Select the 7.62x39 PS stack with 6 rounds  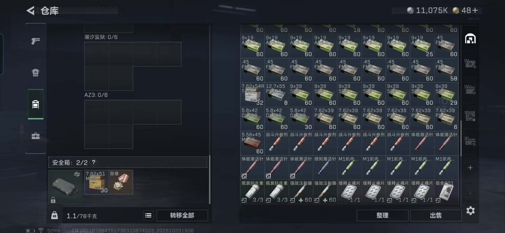pos(446,119)
